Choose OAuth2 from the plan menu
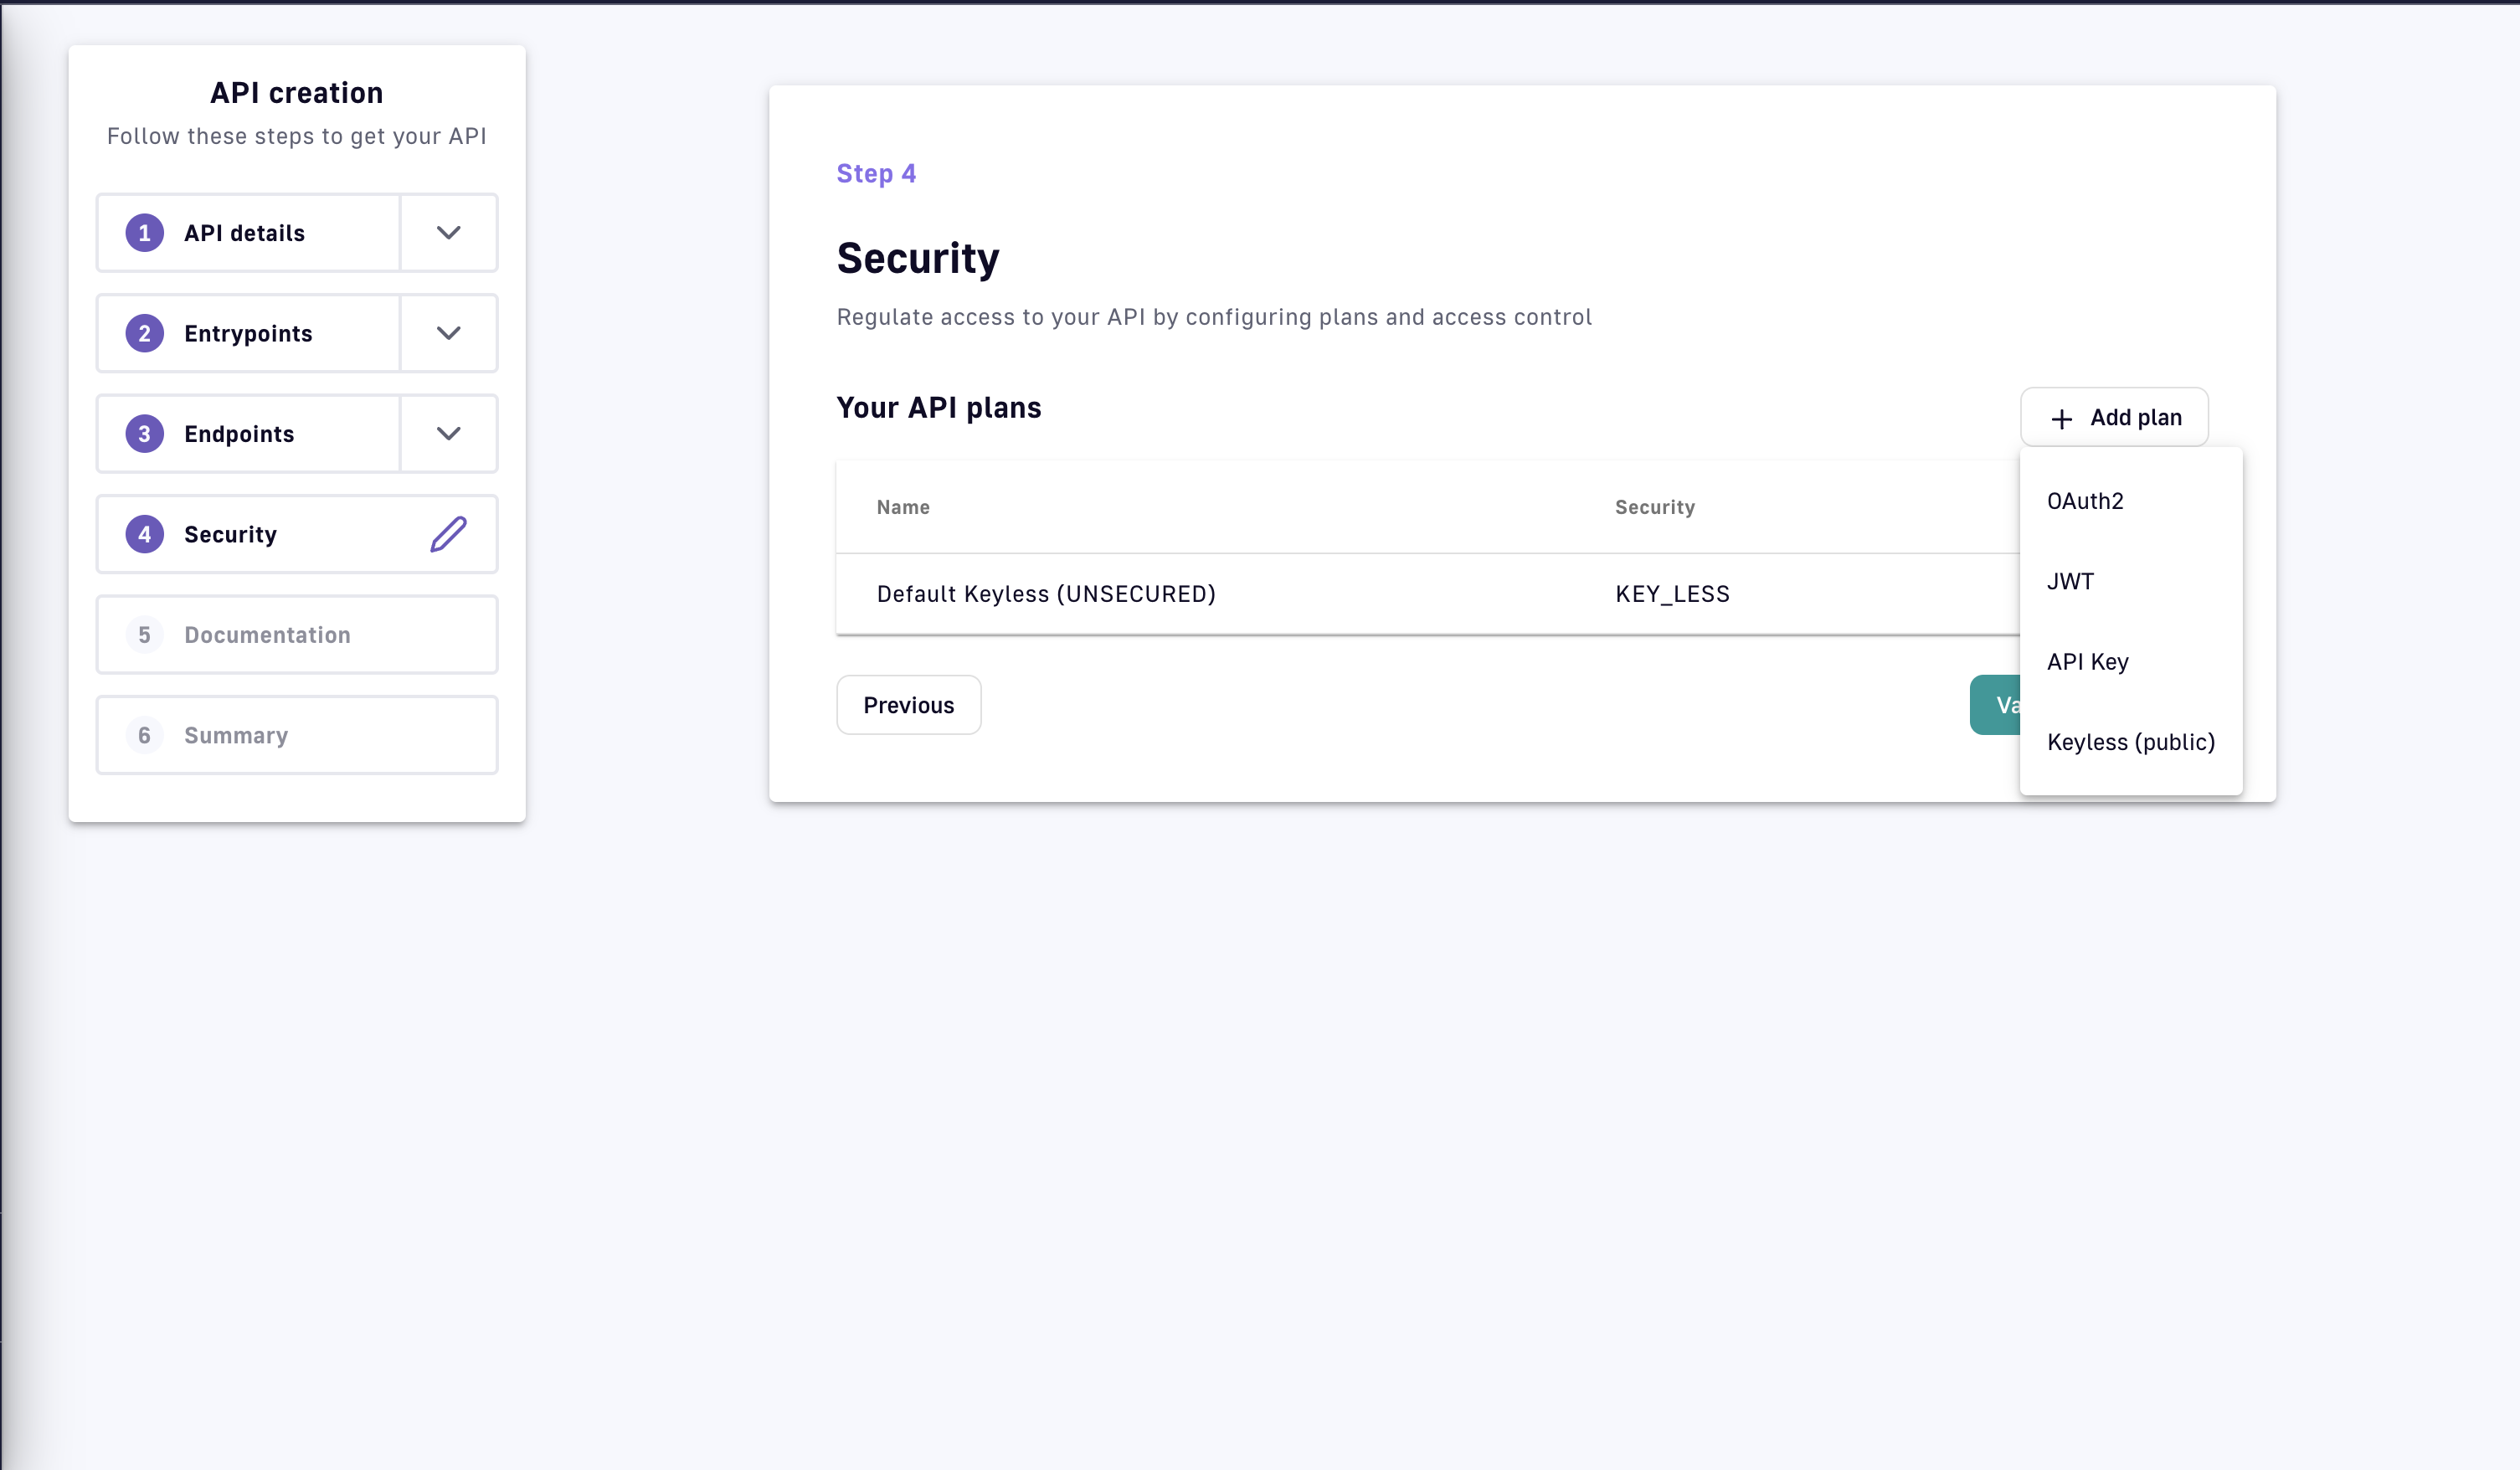 tap(2085, 501)
